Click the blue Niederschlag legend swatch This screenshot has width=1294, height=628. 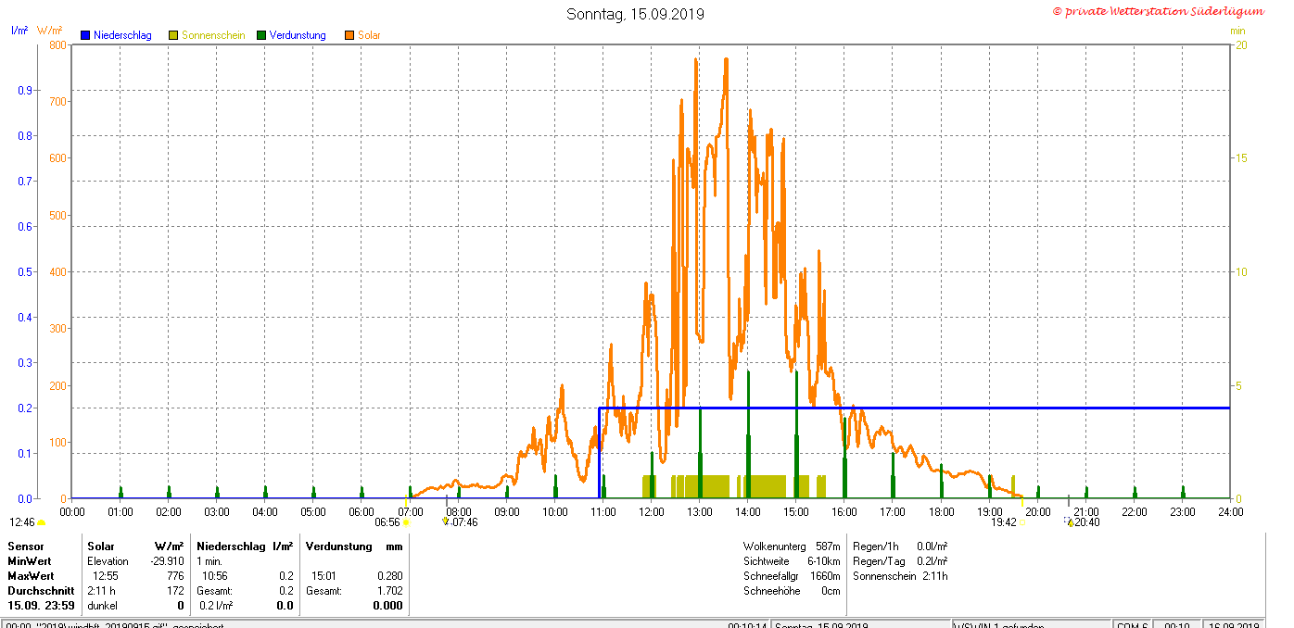click(85, 35)
